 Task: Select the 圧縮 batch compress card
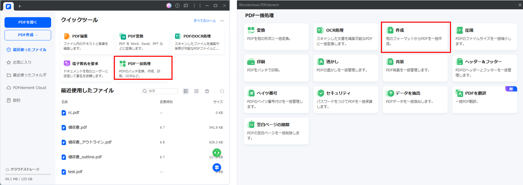click(485, 37)
